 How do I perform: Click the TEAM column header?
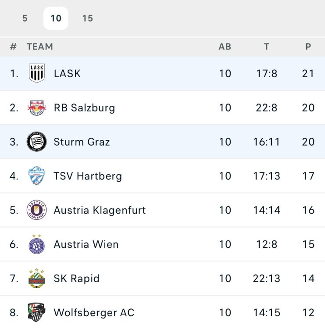40,46
